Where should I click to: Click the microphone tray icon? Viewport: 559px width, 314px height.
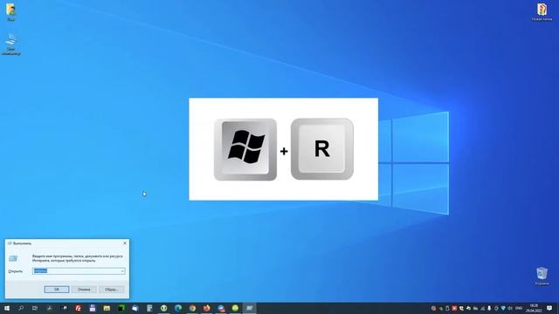click(x=489, y=308)
